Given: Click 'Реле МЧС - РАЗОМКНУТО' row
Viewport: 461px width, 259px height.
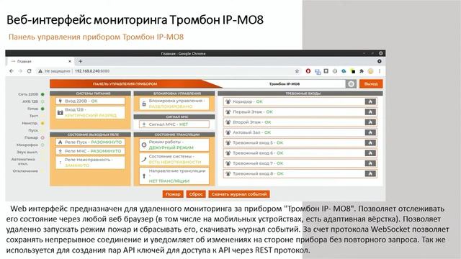Looking at the screenshot, I should pyautogui.click(x=90, y=151).
